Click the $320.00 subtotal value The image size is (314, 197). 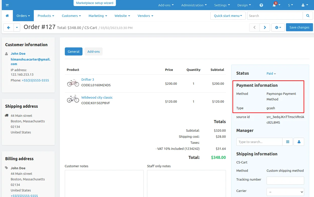220,130
